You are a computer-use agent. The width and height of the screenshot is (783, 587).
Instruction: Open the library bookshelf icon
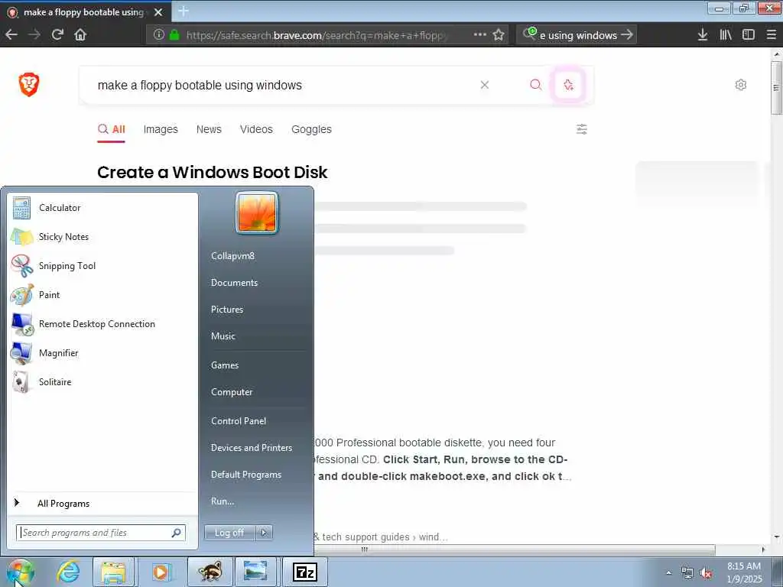click(x=726, y=34)
